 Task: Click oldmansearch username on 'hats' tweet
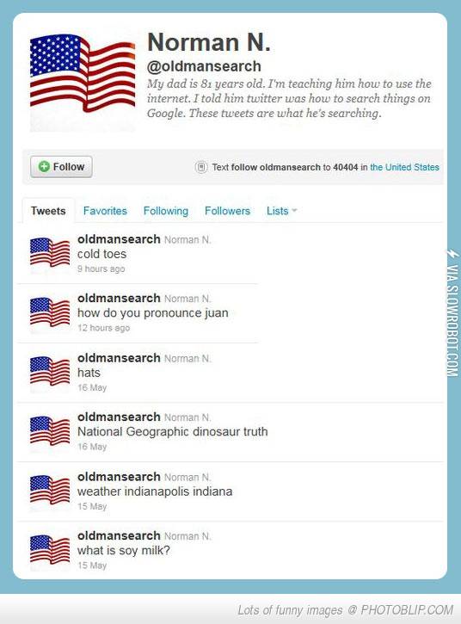click(119, 358)
